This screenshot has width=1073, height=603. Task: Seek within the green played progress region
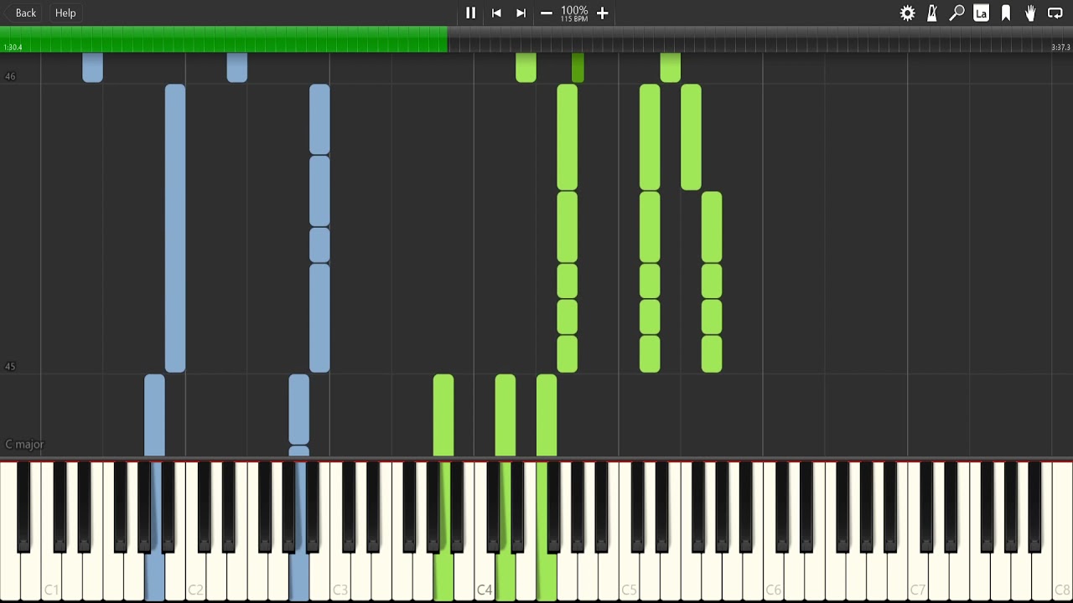224,39
